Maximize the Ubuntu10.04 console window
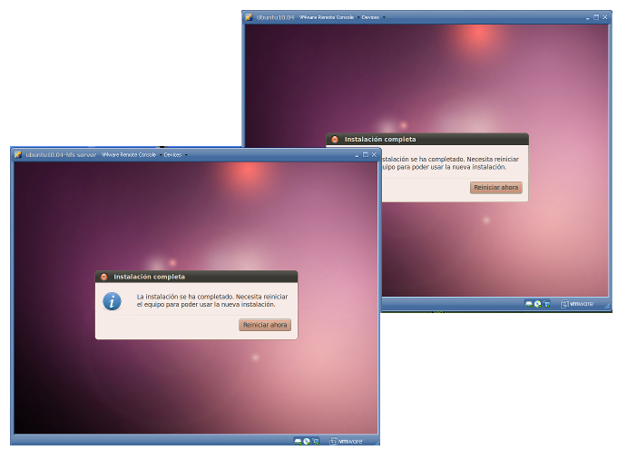 click(x=596, y=17)
